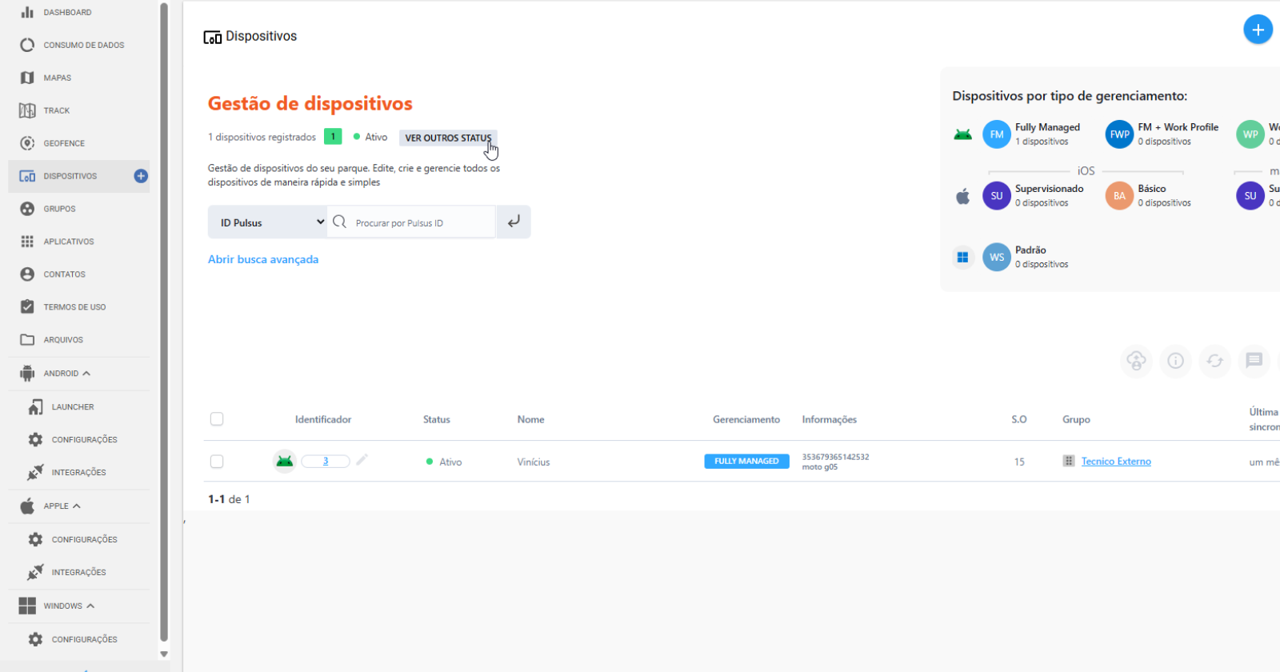Image resolution: width=1280 pixels, height=672 pixels.
Task: Click the info circle icon above table
Action: (1175, 361)
